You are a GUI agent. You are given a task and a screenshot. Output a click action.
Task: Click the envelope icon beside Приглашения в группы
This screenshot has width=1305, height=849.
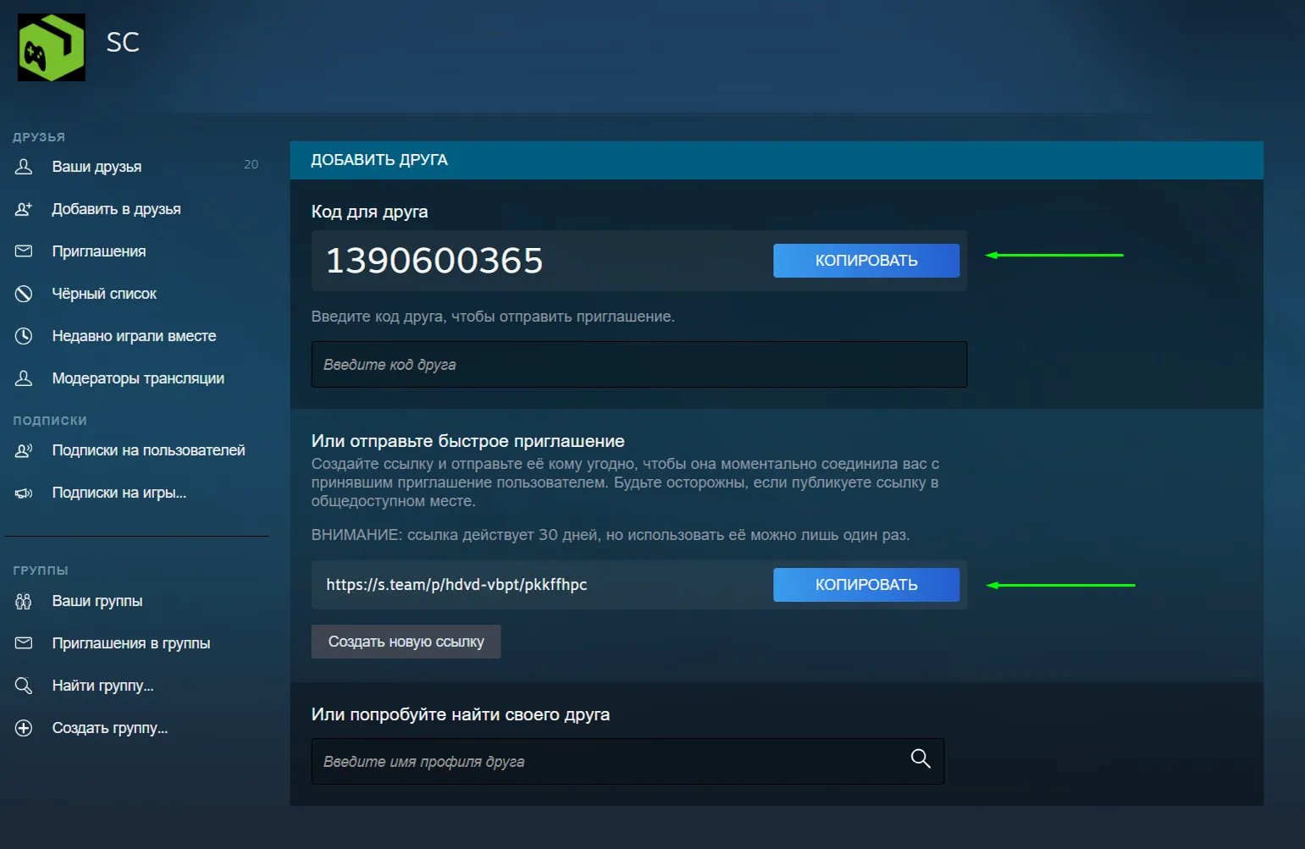(24, 643)
